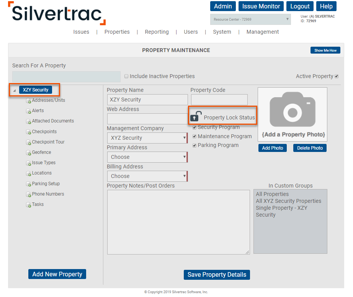The width and height of the screenshot is (353, 297).
Task: Open the Issue Types tree item
Action: pyautogui.click(x=44, y=163)
